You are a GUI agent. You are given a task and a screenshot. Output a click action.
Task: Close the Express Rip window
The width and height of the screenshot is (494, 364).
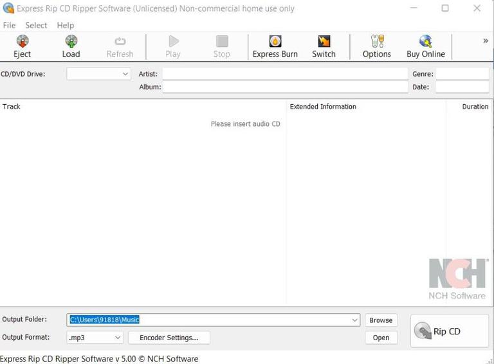(477, 8)
